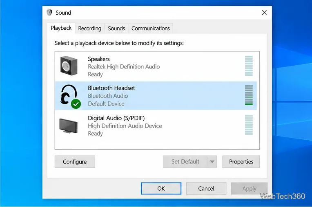The height and width of the screenshot is (207, 312).
Task: Open the Recording tab
Action: [x=90, y=29]
